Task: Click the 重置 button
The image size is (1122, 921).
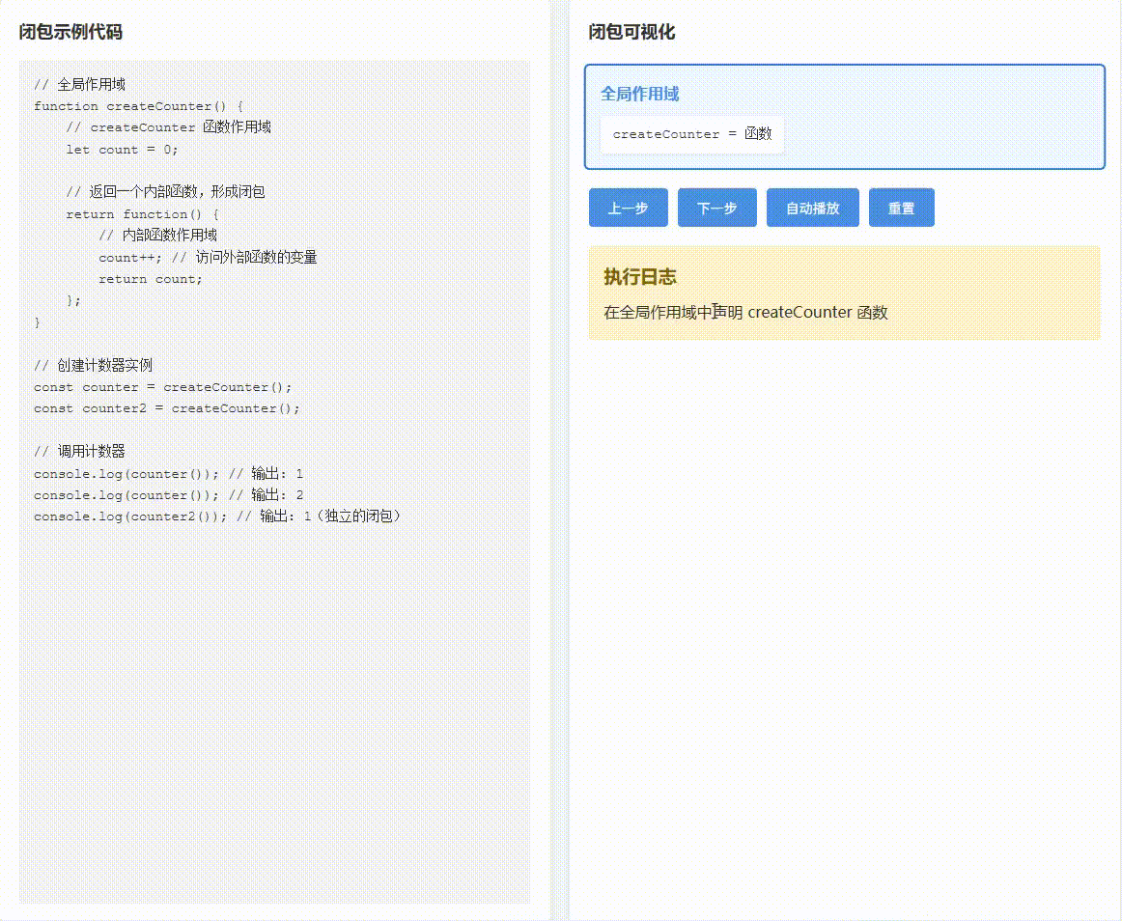Action: pos(902,208)
